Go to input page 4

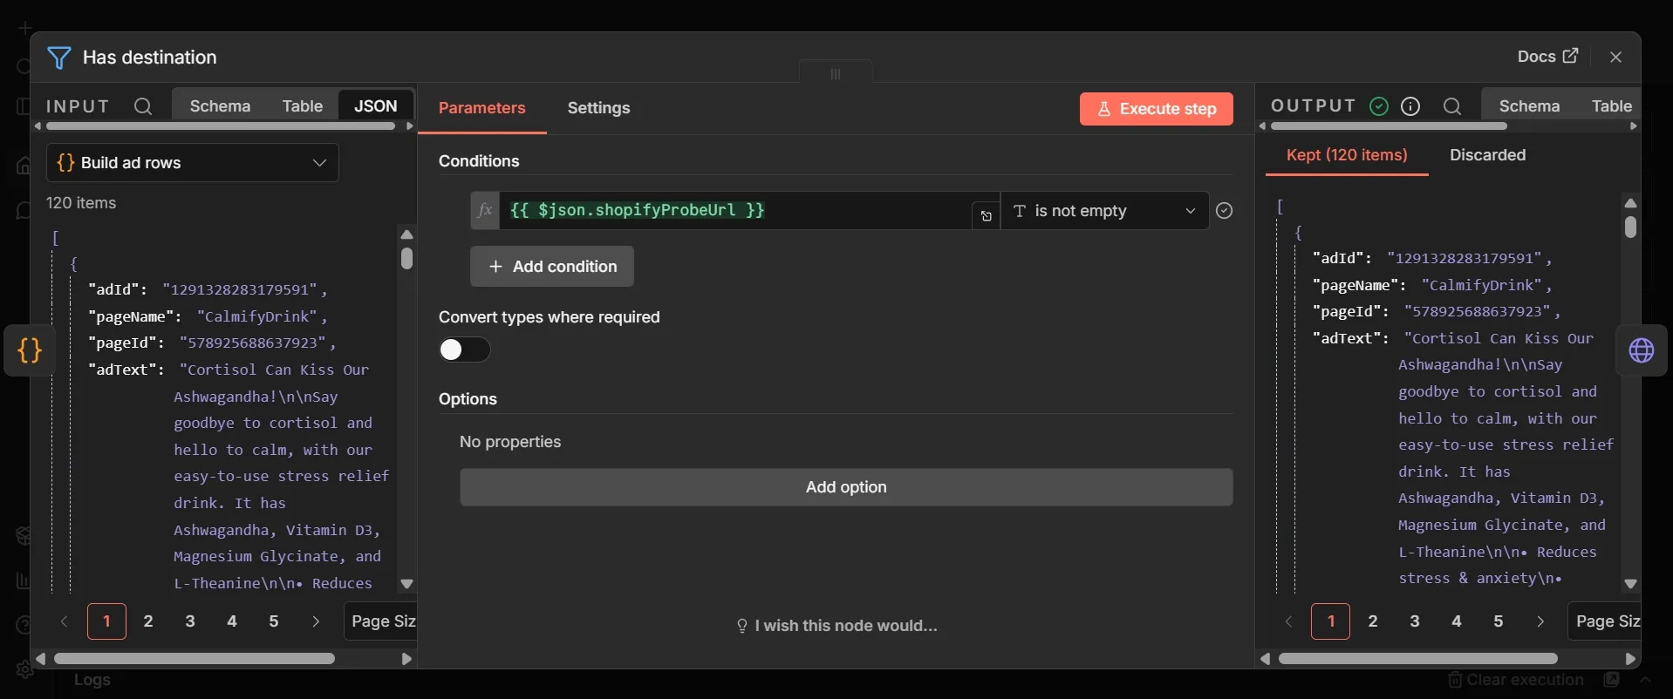click(232, 621)
